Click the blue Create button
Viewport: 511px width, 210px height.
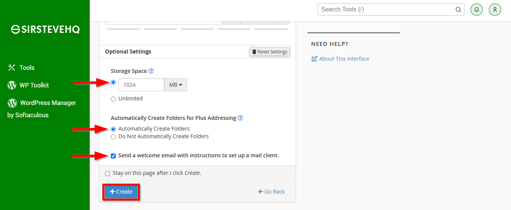click(121, 192)
